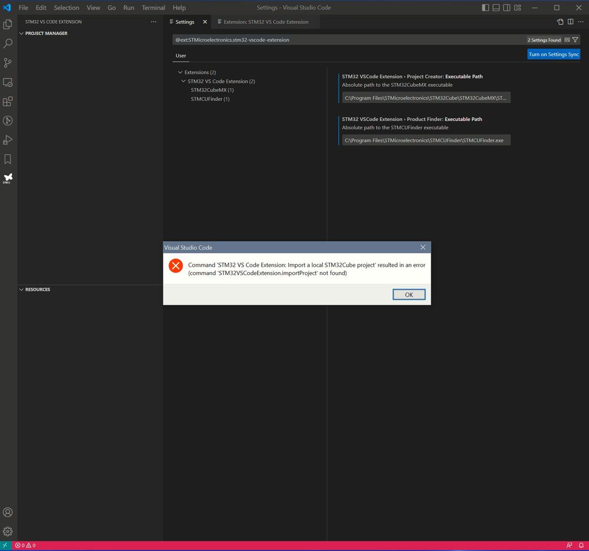
Task: Close the error dialog with X
Action: (x=423, y=247)
